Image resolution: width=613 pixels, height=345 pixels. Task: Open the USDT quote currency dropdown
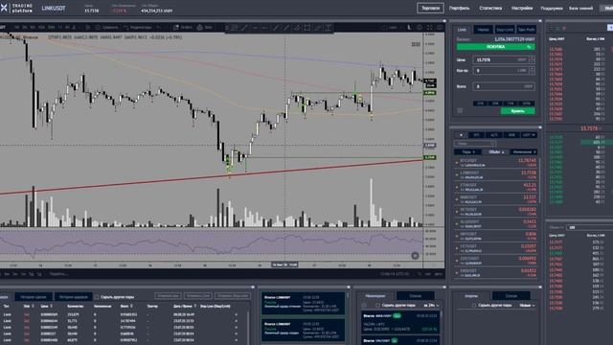click(529, 135)
